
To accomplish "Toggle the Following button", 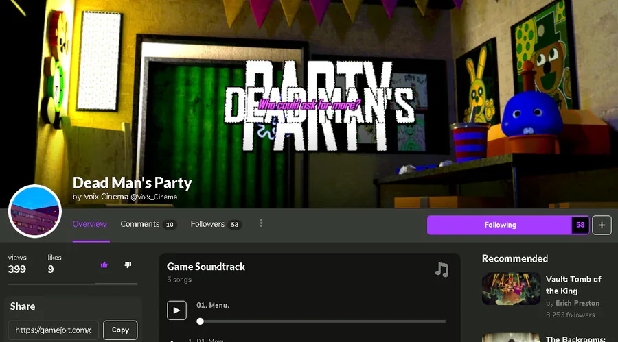I will (500, 225).
